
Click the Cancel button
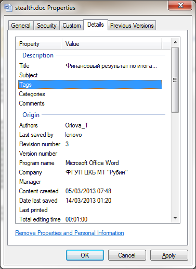click(127, 255)
